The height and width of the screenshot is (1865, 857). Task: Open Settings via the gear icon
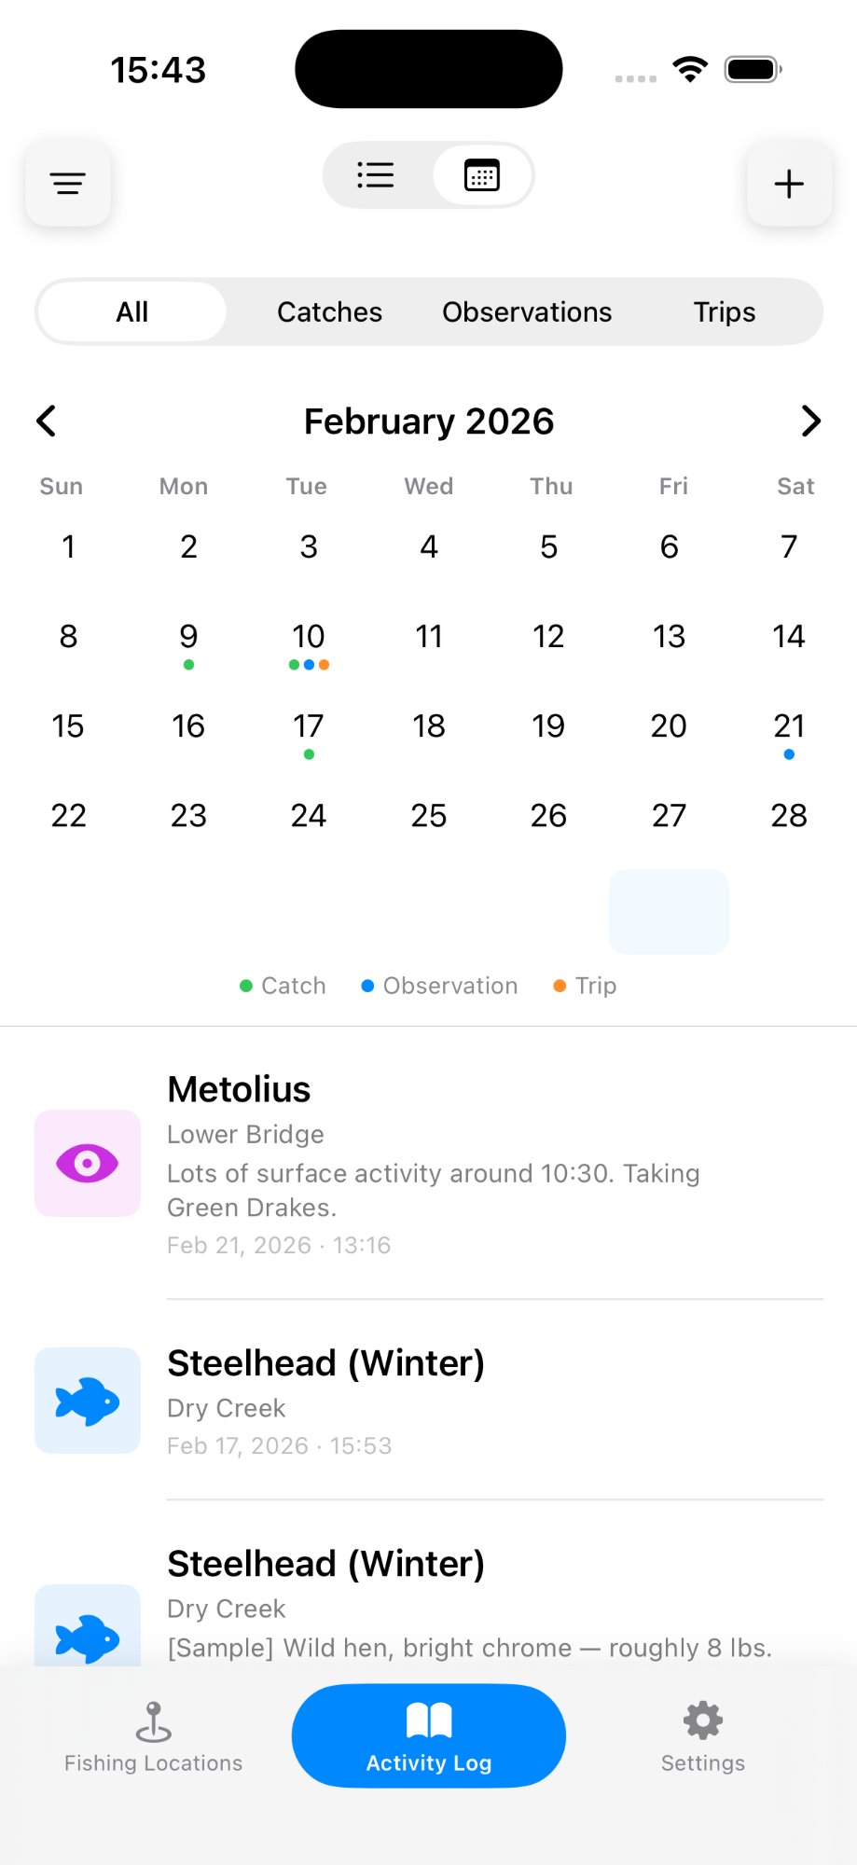[702, 1736]
